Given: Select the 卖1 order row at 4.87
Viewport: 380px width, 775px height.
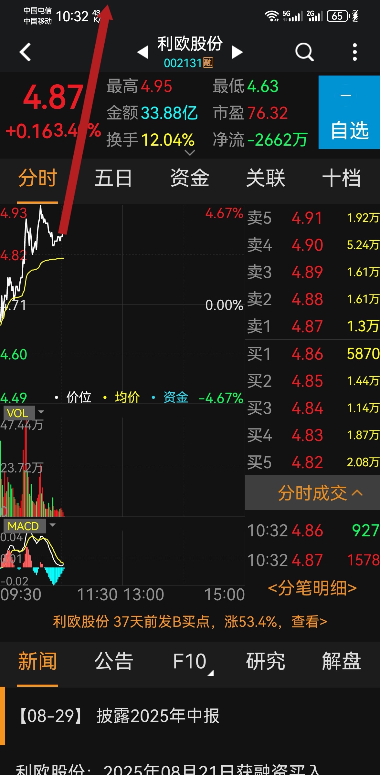Looking at the screenshot, I should [x=312, y=326].
